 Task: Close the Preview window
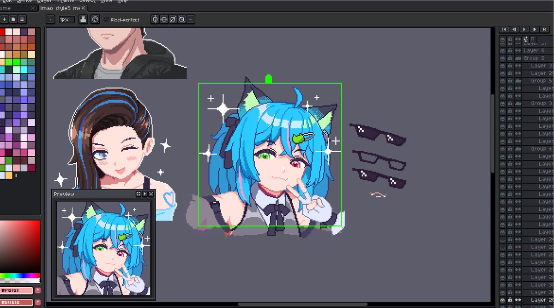point(151,194)
